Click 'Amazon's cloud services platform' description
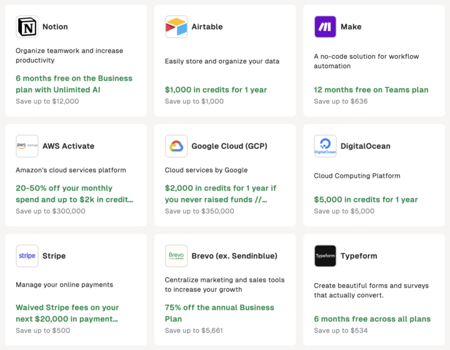The width and height of the screenshot is (450, 350). pyautogui.click(x=71, y=170)
